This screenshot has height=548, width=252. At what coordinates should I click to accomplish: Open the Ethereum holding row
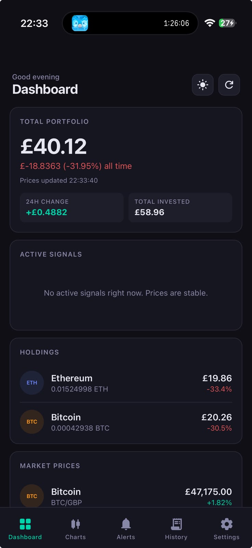tap(126, 383)
